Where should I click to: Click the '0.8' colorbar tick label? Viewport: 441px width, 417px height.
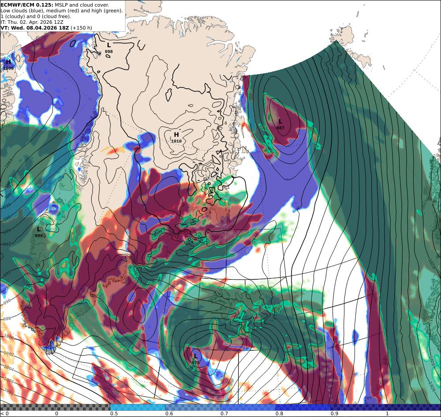coord(279,413)
